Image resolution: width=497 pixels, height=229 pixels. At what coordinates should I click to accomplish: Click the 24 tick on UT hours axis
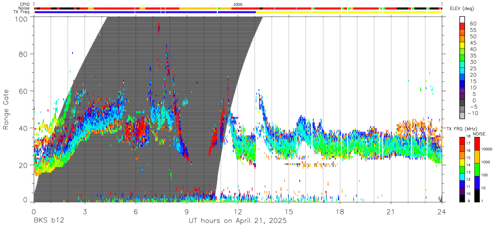[442, 212]
